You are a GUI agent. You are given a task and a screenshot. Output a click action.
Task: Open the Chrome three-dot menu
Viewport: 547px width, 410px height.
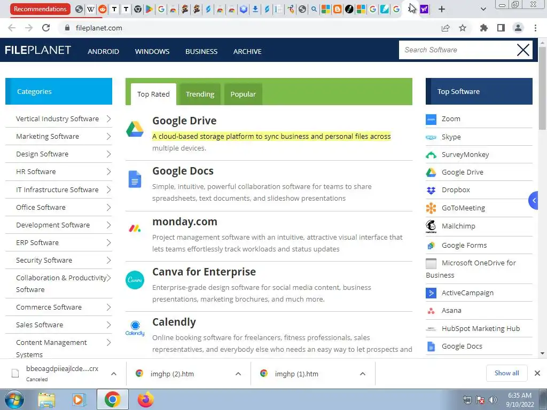(535, 28)
